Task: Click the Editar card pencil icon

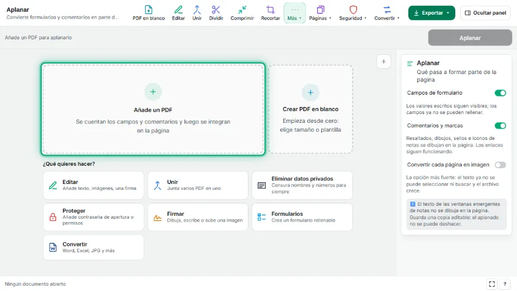Action: (x=53, y=185)
